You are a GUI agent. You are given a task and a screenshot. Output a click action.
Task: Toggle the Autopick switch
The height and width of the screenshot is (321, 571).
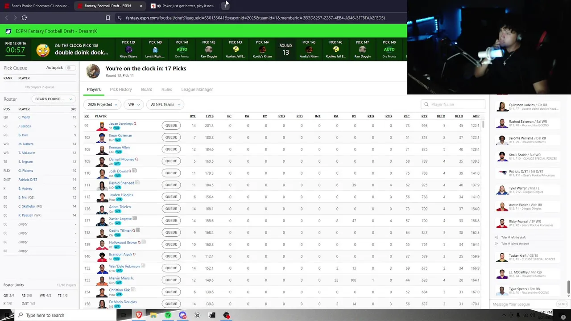coord(70,68)
